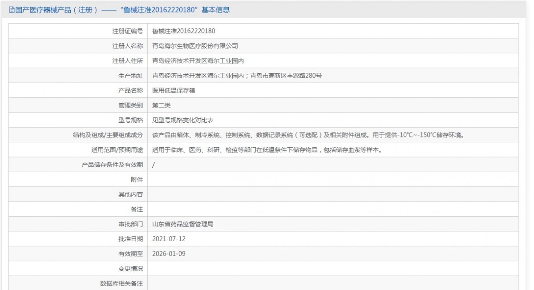Click the 审批部门 label
This screenshot has width=534, height=290.
[x=131, y=224]
